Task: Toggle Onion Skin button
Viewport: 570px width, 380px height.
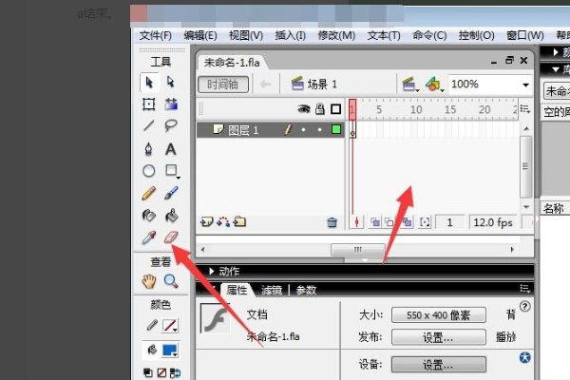Action: click(375, 221)
